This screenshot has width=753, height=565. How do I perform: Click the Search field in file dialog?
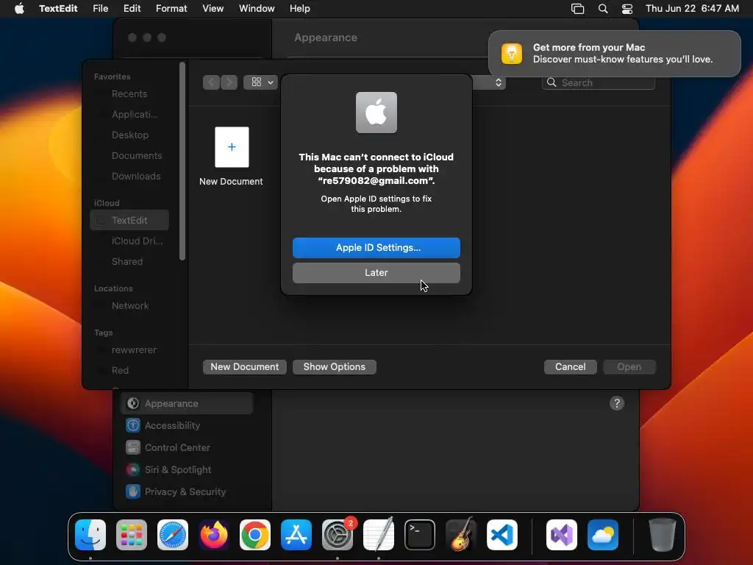[598, 82]
